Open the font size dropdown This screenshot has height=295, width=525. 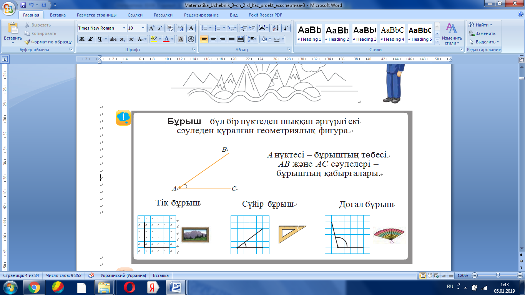pos(143,28)
